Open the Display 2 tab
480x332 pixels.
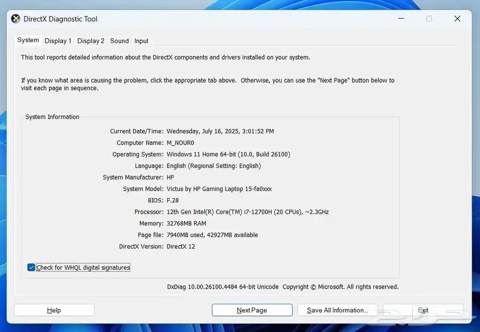pos(91,41)
